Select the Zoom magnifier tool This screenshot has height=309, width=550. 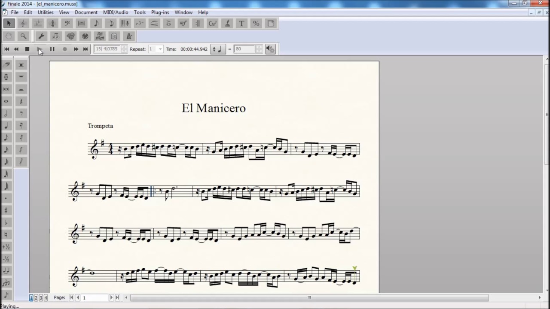pyautogui.click(x=23, y=36)
